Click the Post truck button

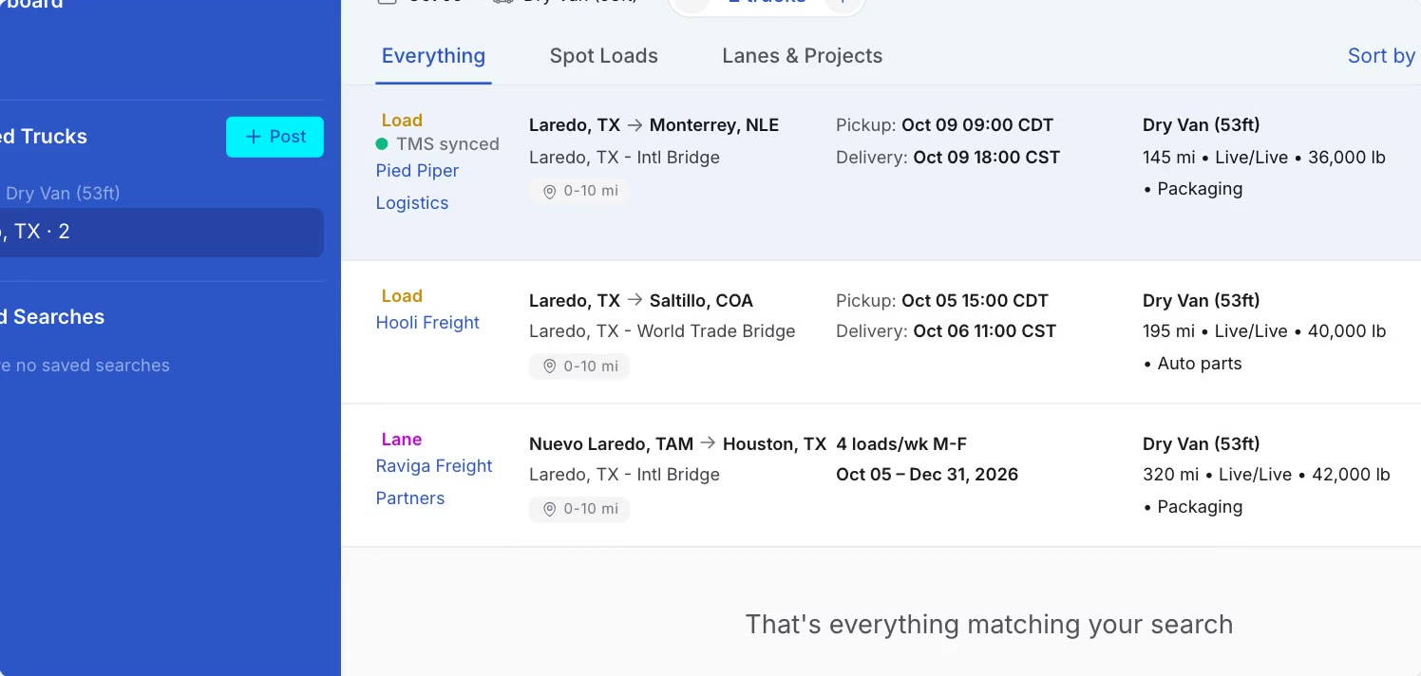275,137
